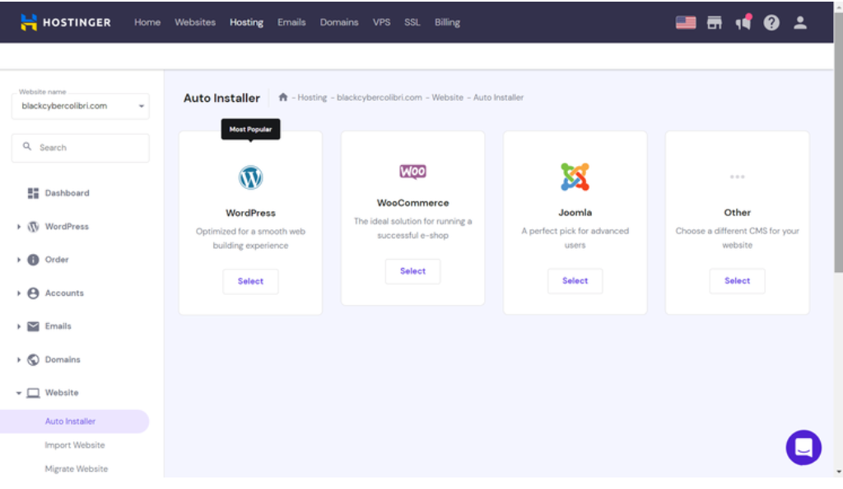Open the help question mark icon
The image size is (843, 489).
[771, 22]
